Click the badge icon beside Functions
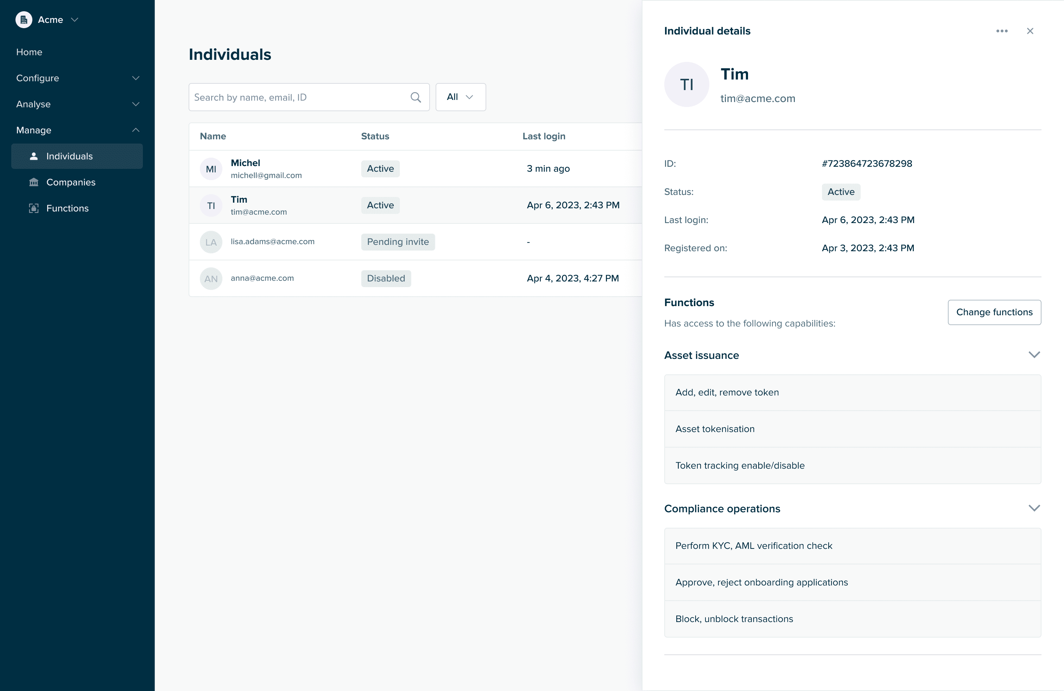The height and width of the screenshot is (691, 1064). click(x=33, y=208)
